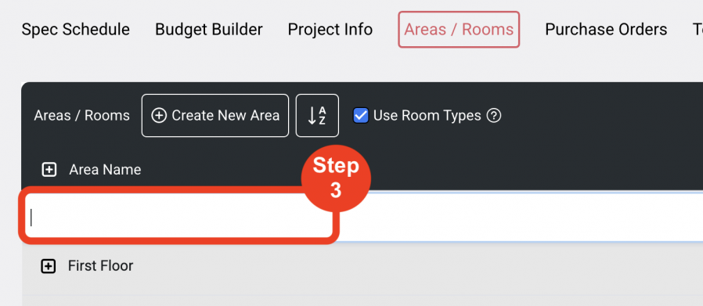The height and width of the screenshot is (306, 703).
Task: Click the red Step 3 badge
Action: [336, 178]
